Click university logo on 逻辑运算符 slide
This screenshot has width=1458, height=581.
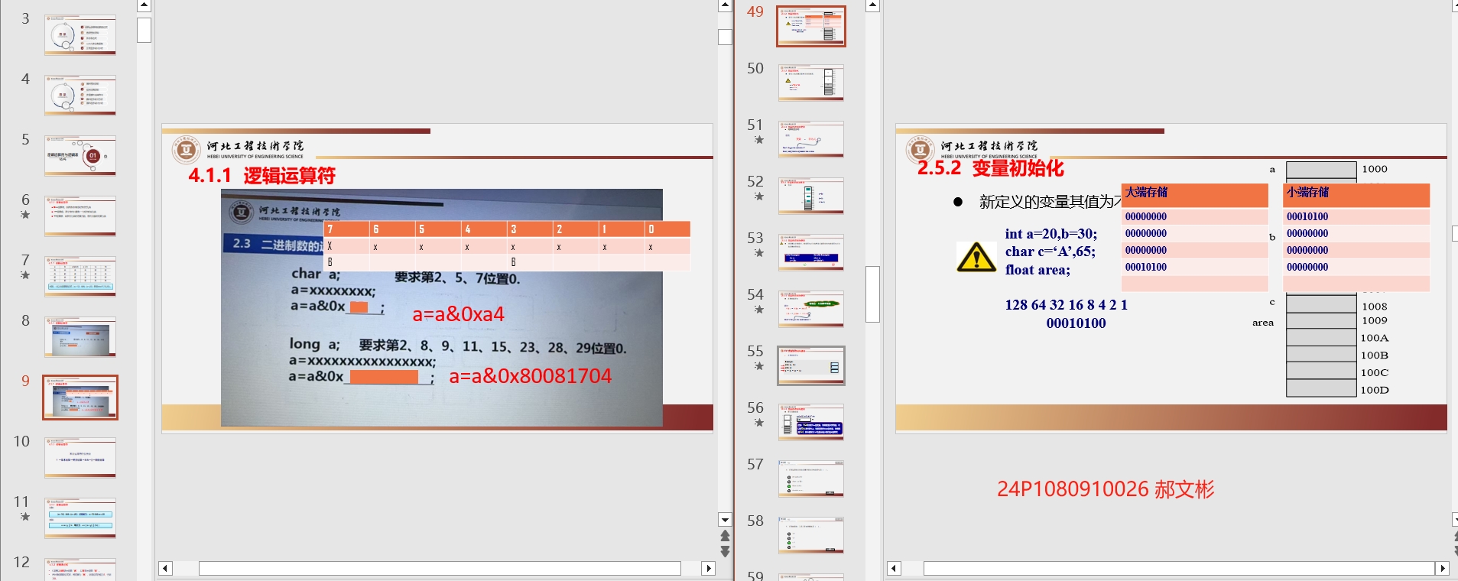pyautogui.click(x=186, y=150)
